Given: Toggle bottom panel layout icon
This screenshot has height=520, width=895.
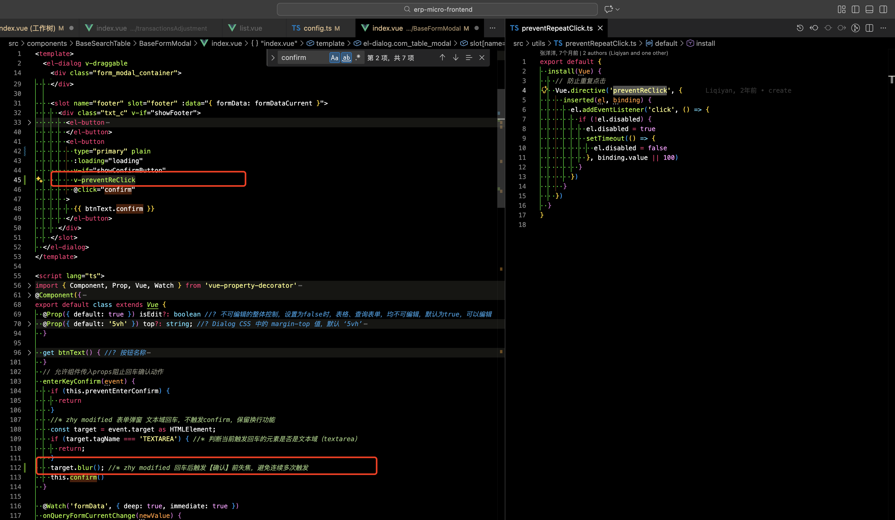Looking at the screenshot, I should (869, 9).
